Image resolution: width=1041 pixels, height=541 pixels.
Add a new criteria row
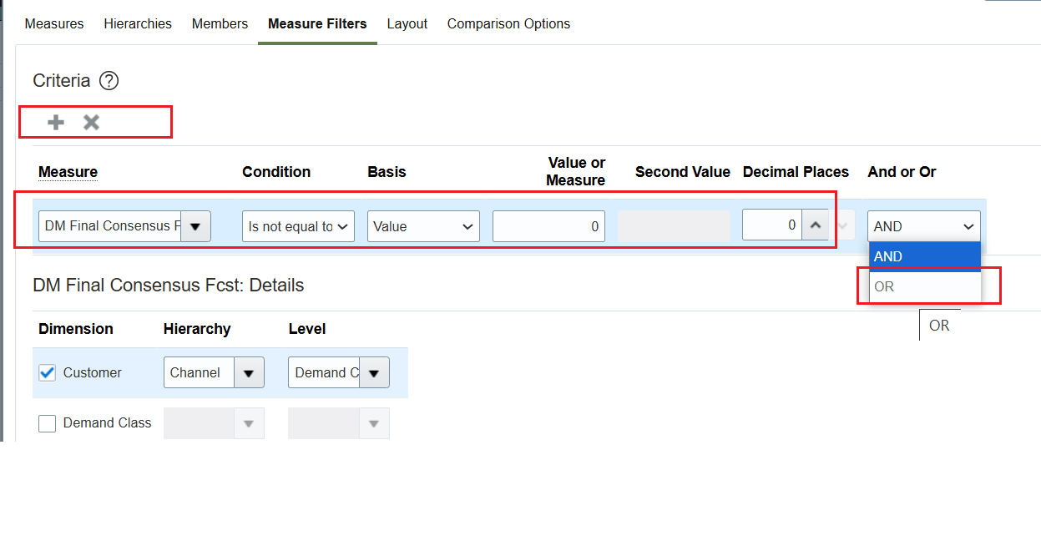pos(54,121)
